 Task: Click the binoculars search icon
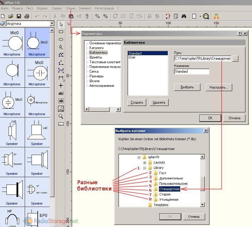point(184,16)
